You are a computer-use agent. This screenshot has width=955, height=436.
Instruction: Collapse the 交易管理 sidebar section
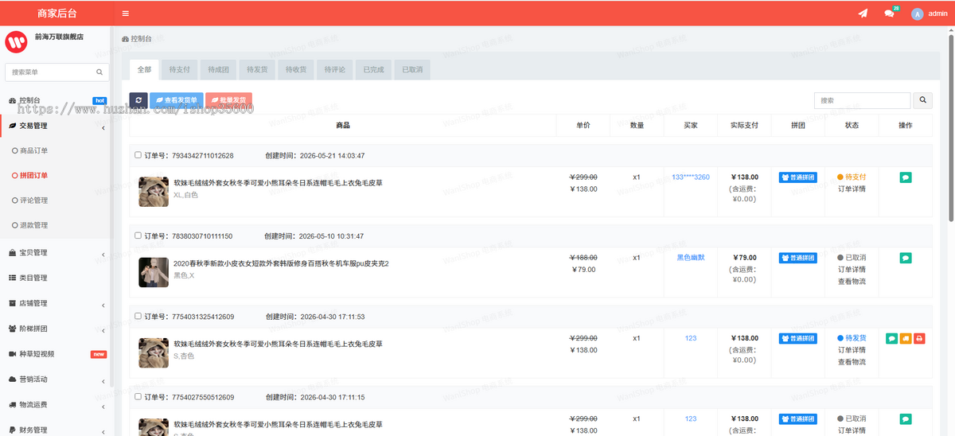pyautogui.click(x=56, y=126)
